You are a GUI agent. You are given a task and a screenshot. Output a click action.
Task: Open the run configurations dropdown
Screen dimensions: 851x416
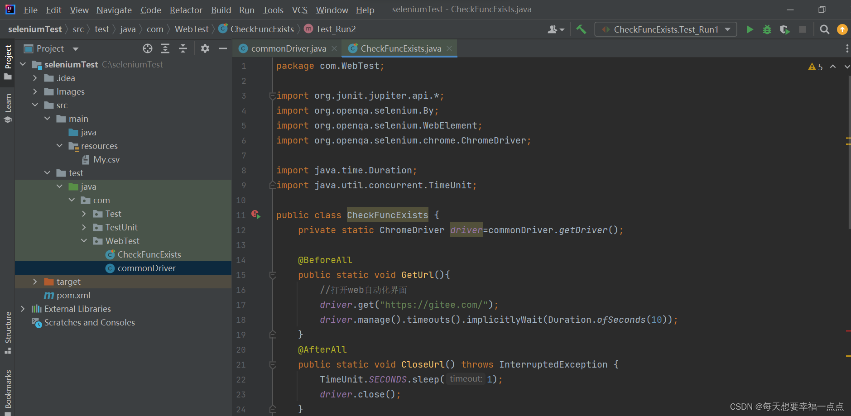click(666, 29)
